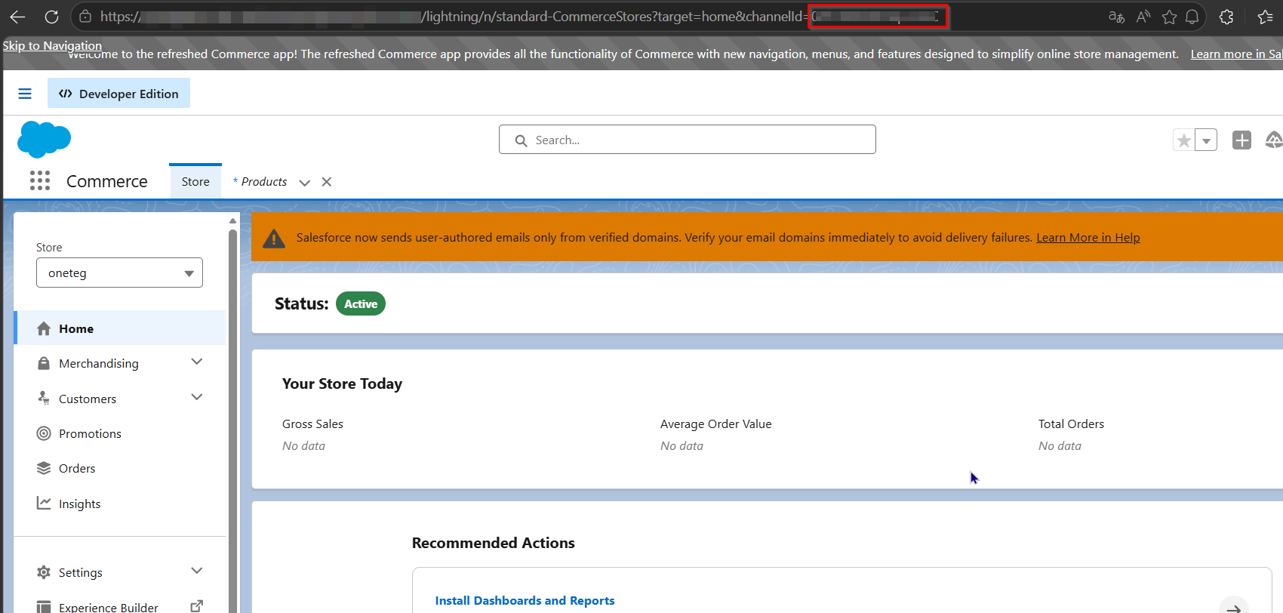Open Install Dashboards and Reports link
Viewport: 1283px width, 613px height.
[525, 601]
